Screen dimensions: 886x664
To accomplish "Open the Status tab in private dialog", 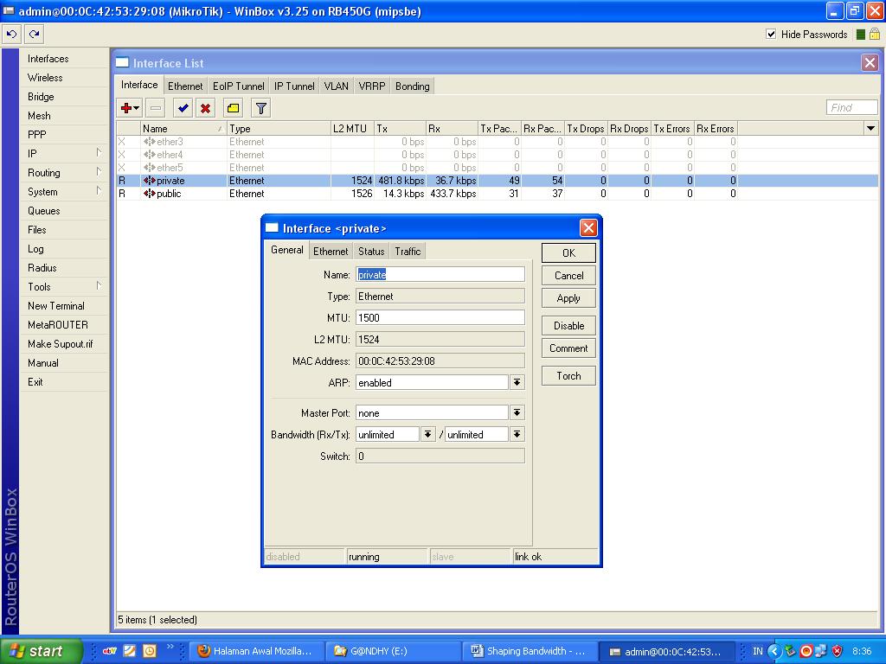I will (371, 252).
